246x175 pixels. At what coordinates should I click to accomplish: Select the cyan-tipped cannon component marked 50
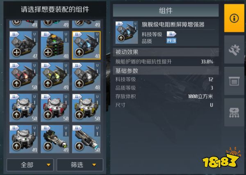point(86,139)
